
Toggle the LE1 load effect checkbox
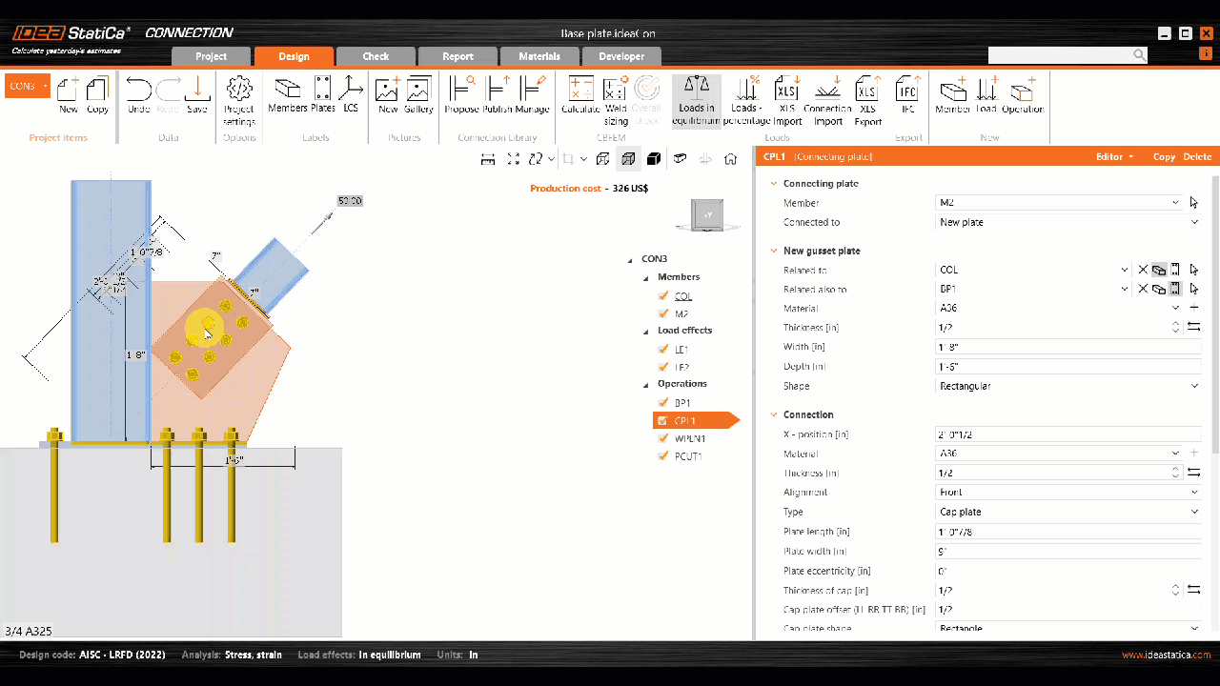pos(663,349)
